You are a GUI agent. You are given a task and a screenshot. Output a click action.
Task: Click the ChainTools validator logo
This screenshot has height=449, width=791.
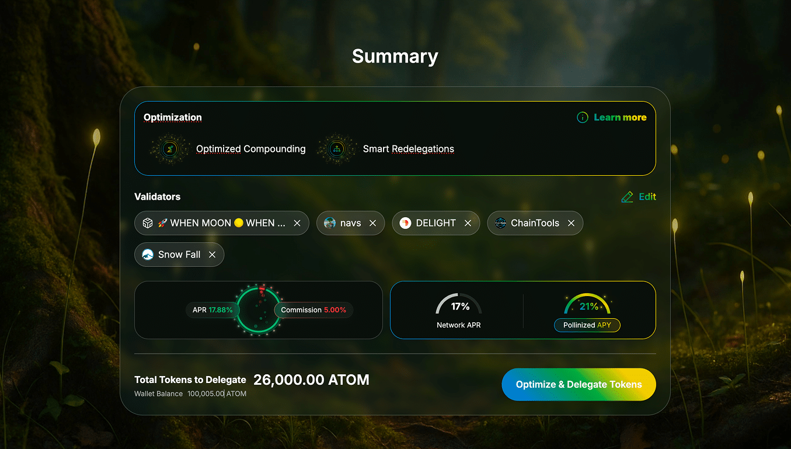(x=500, y=223)
